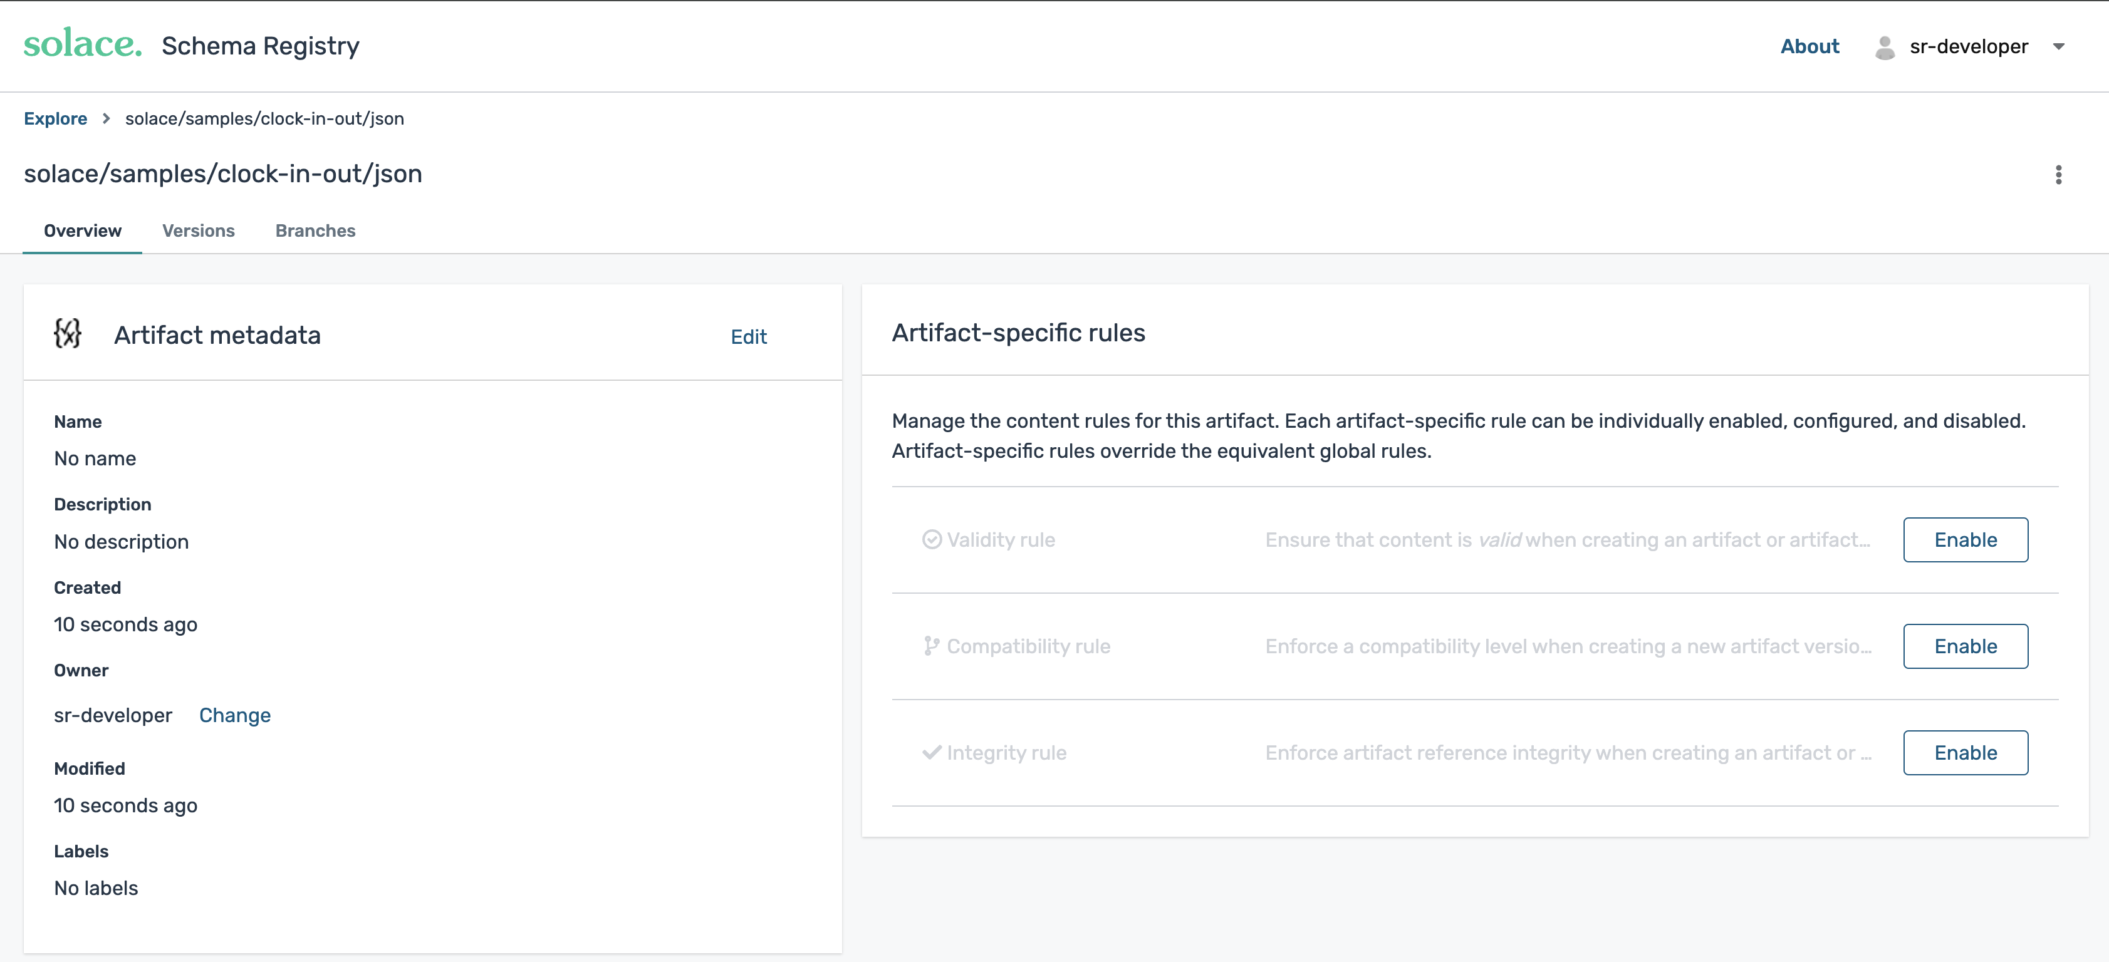Screen dimensions: 2109x962
Task: Go to Explore via breadcrumb
Action: pos(55,118)
